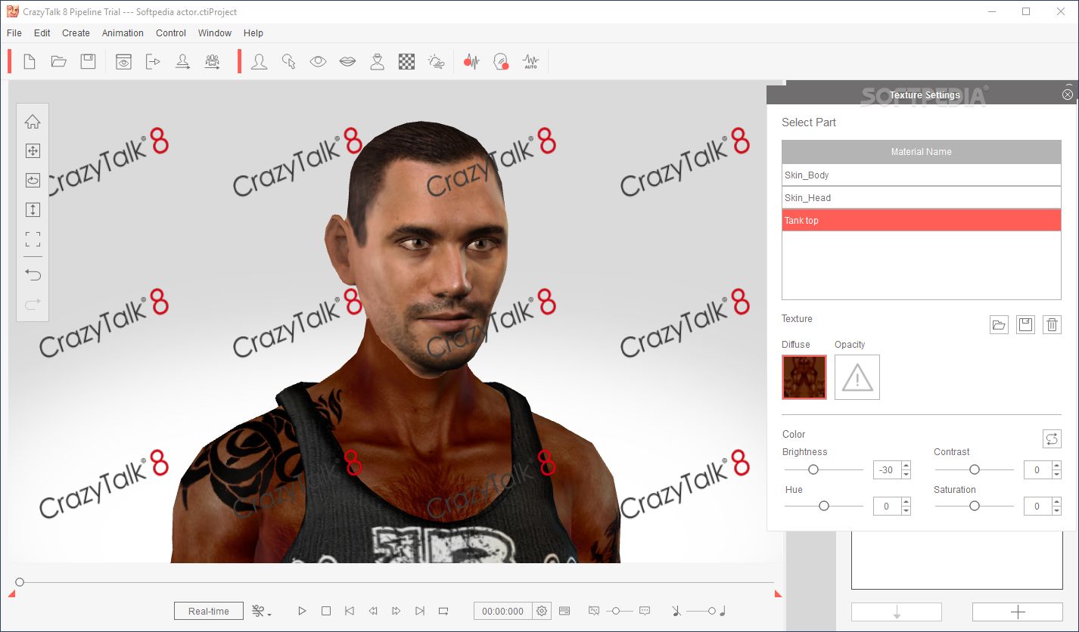Create a new project from toolbar
This screenshot has height=632, width=1079.
point(30,62)
